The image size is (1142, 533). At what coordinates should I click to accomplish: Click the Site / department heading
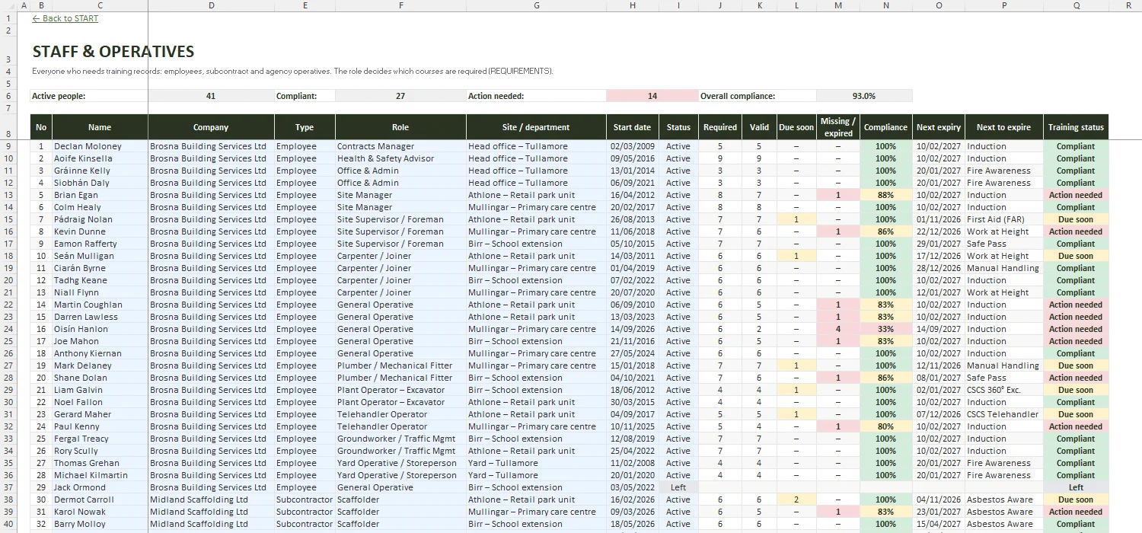click(x=537, y=127)
